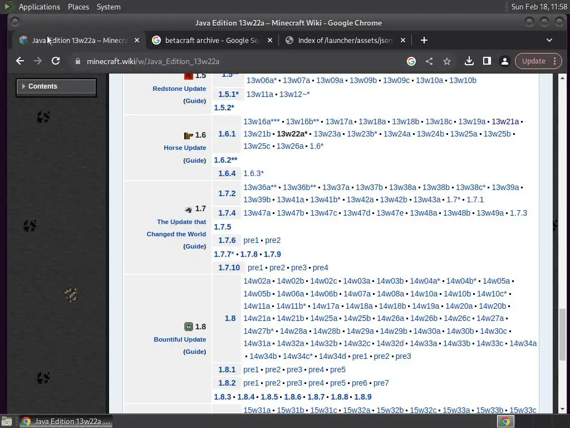570x428 pixels.
Task: Click the page's vertical scrollbar thumb
Action: (562, 334)
